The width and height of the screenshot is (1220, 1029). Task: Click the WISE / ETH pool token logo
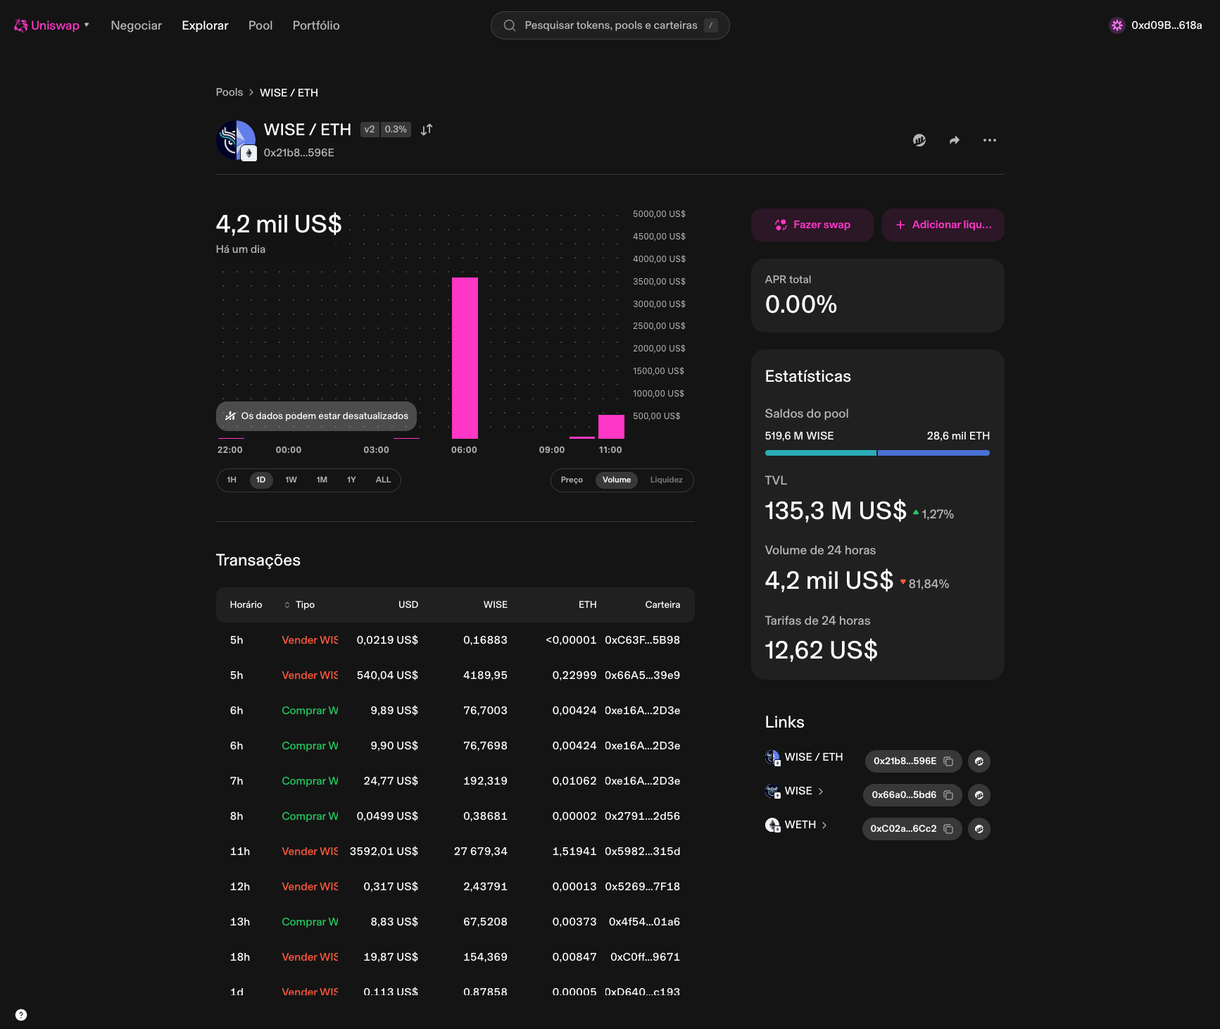point(236,140)
